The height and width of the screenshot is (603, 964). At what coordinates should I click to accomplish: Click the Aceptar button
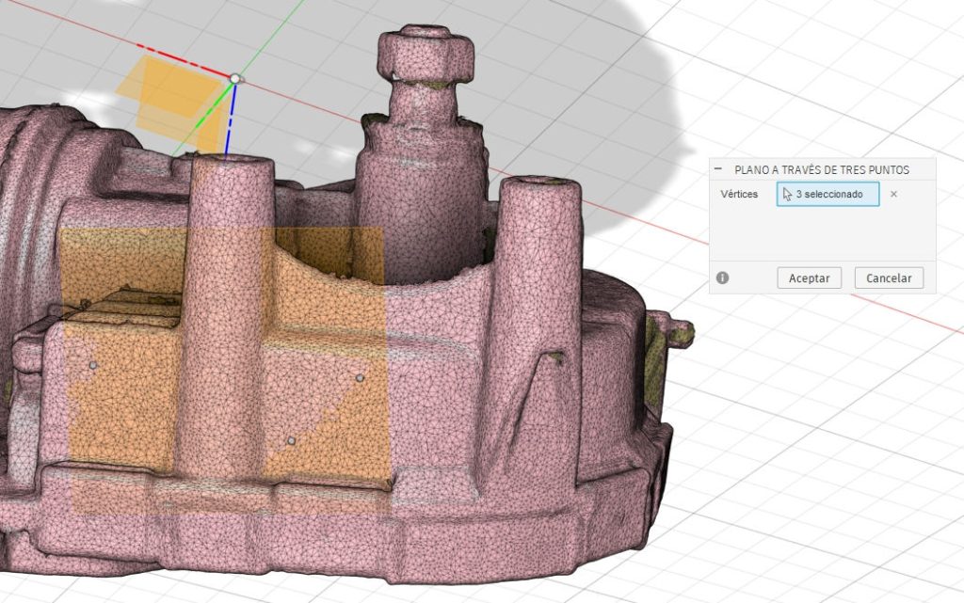tap(809, 278)
